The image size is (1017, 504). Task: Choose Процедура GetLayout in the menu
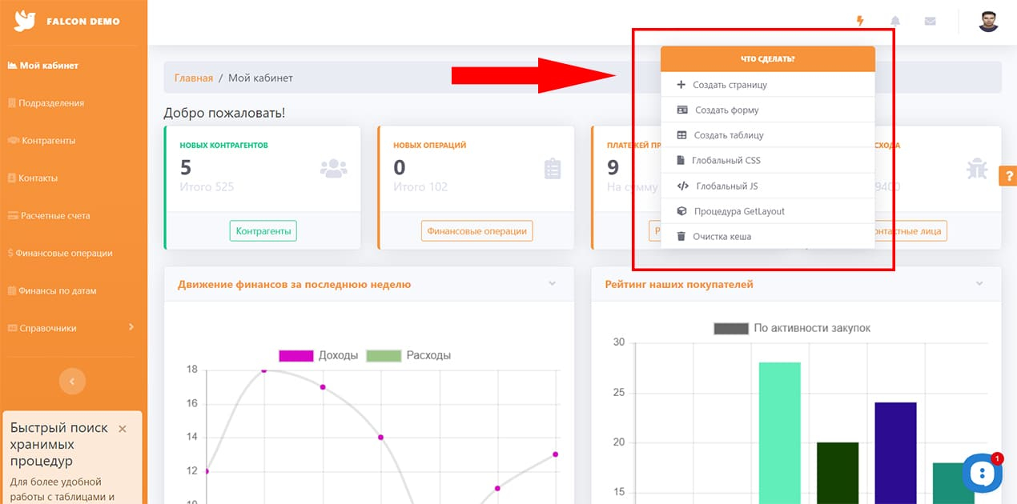point(767,211)
